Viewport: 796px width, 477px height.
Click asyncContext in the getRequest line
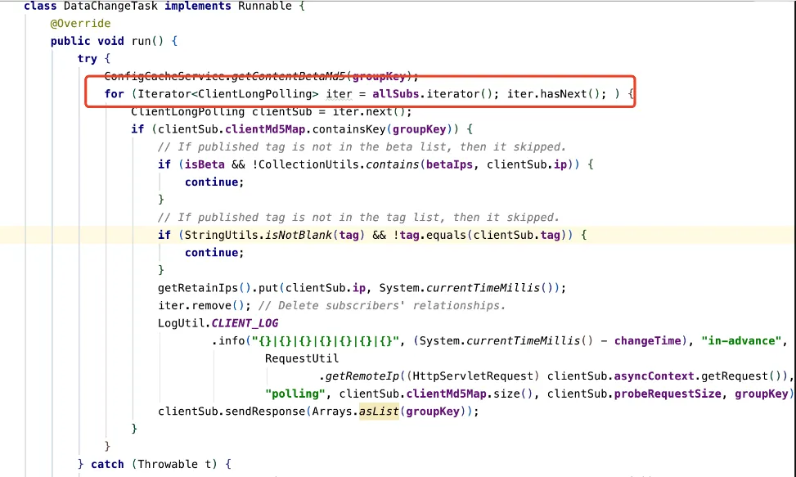coord(654,376)
